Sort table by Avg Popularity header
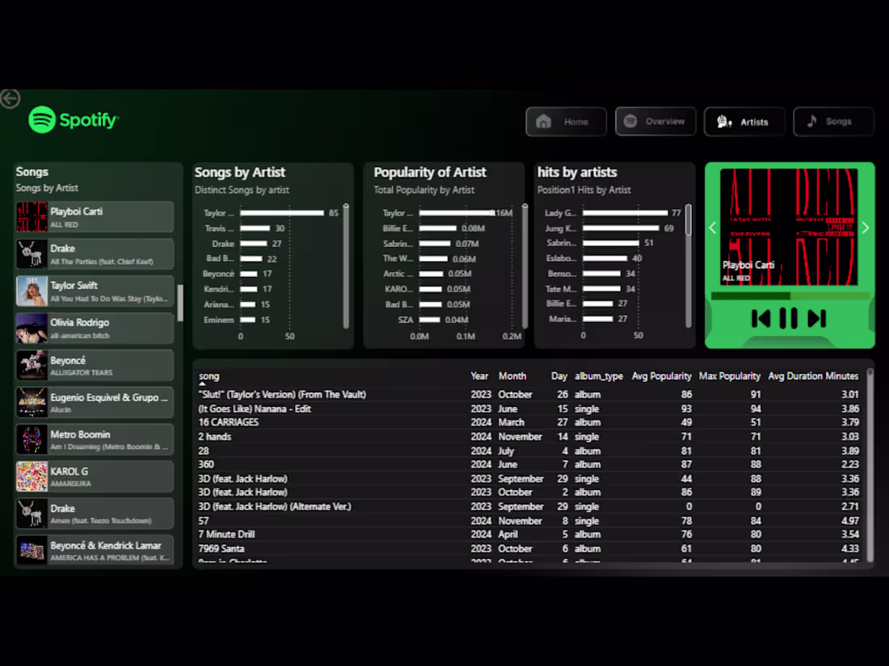 (x=662, y=376)
